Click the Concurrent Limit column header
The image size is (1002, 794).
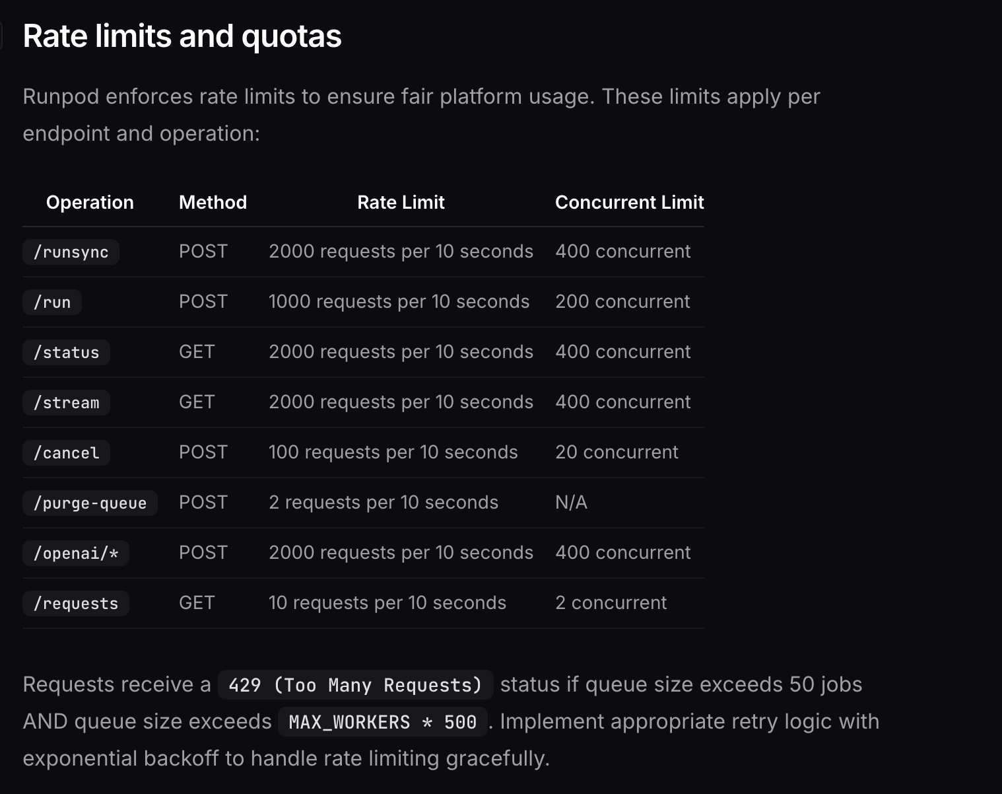click(x=629, y=202)
